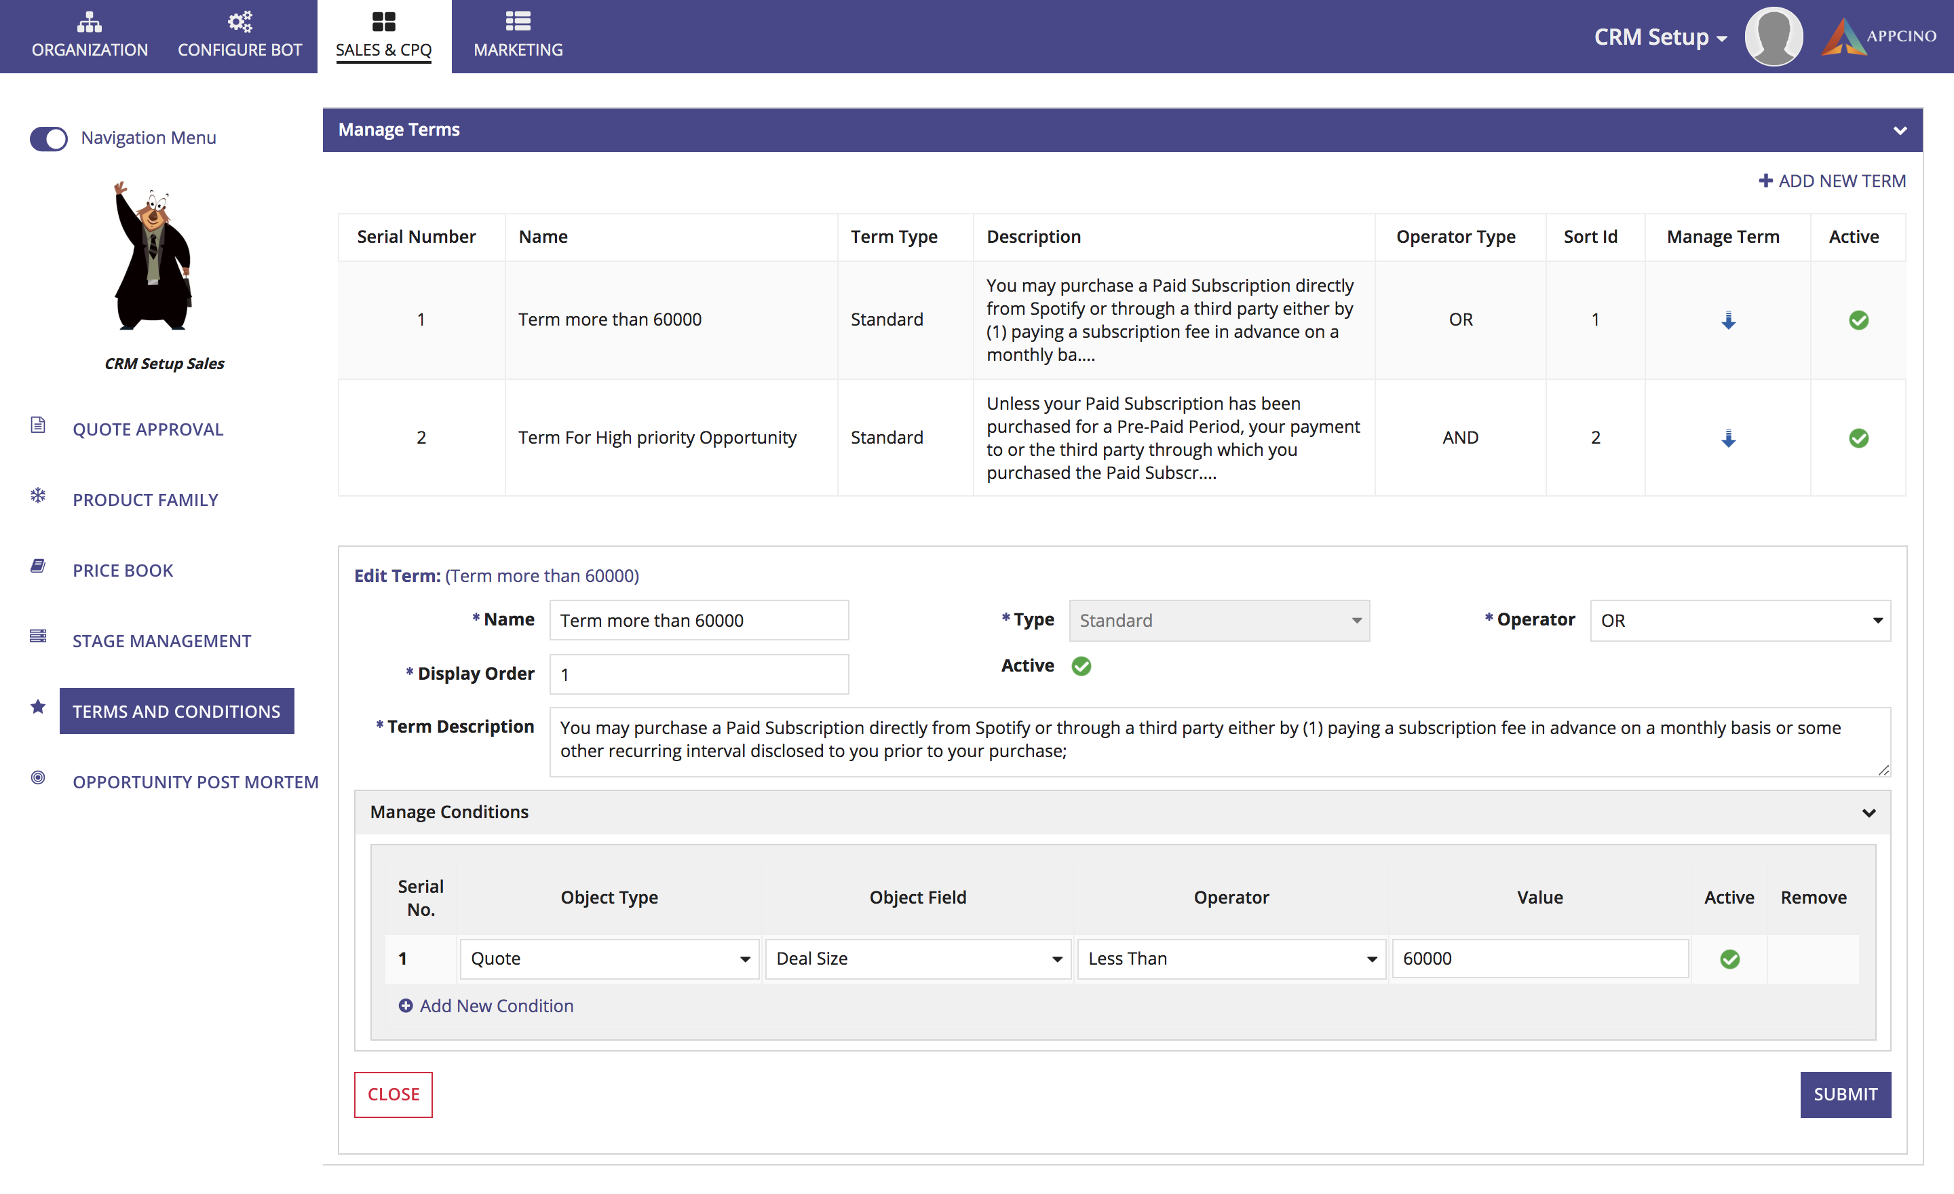
Task: Open the Type dropdown showing Standard
Action: (1219, 620)
